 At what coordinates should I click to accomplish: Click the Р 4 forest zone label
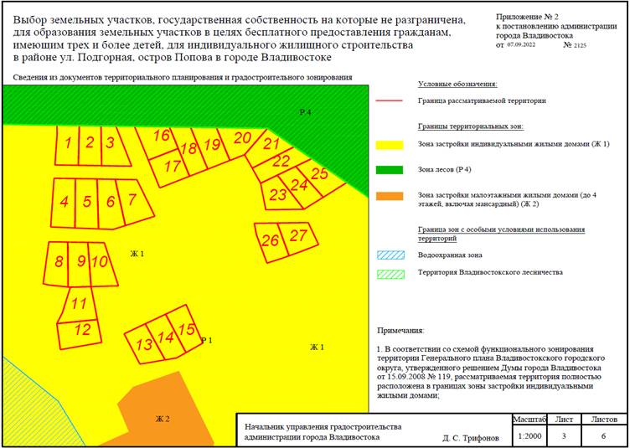click(305, 112)
